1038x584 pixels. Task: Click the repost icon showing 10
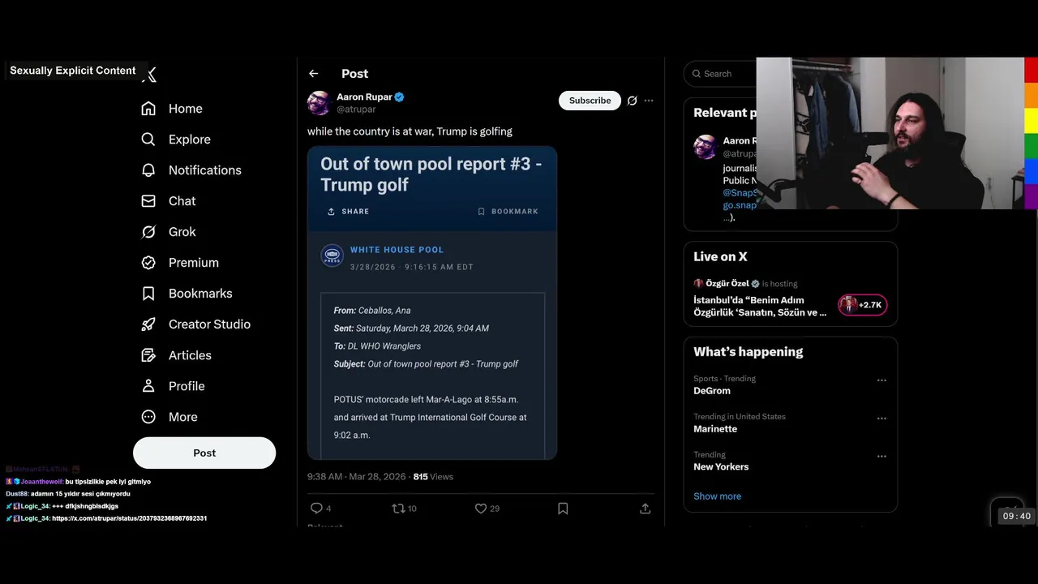(x=398, y=509)
